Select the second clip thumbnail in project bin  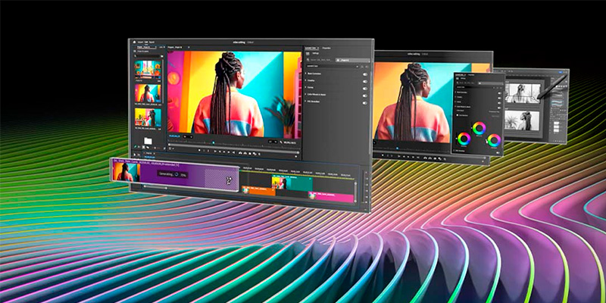coord(148,92)
